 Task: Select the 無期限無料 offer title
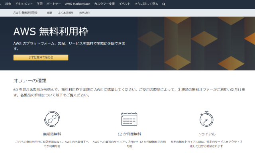point(52,134)
